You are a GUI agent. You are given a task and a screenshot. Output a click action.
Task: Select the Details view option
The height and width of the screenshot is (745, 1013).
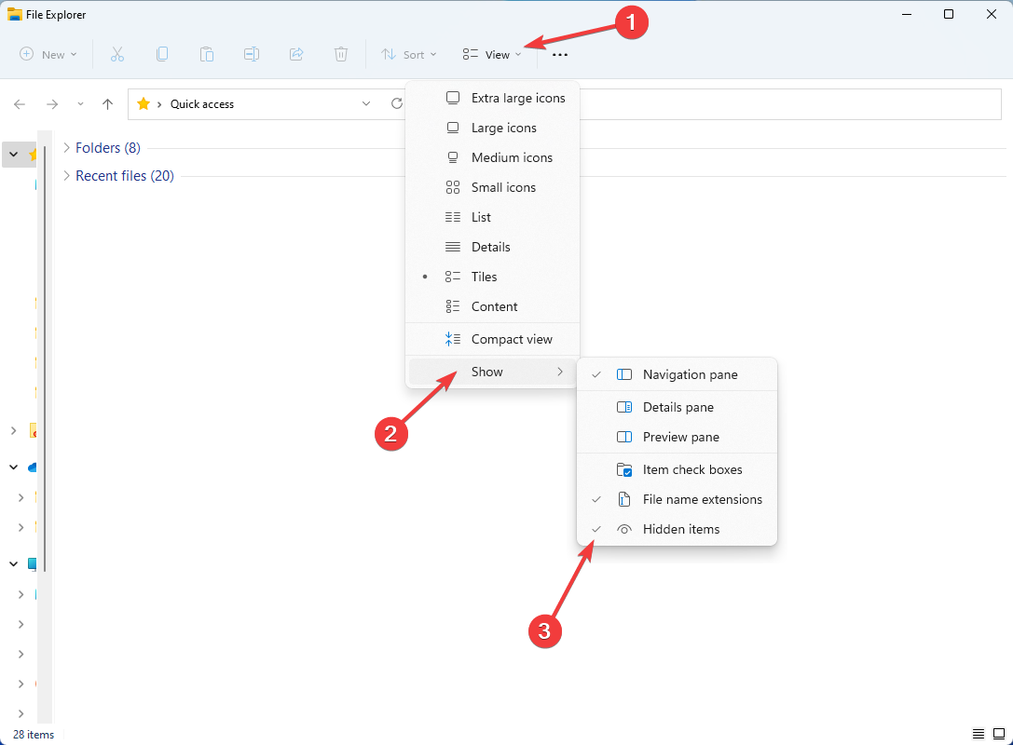tap(492, 247)
